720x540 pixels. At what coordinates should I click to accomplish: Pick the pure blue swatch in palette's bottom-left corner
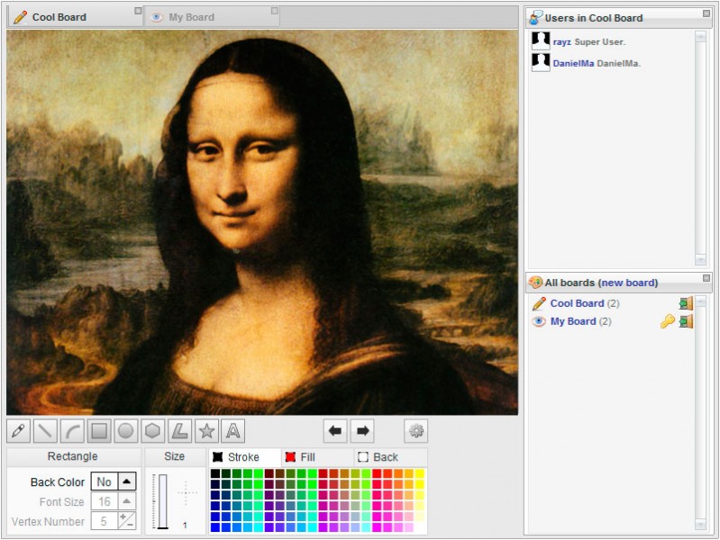point(215,527)
